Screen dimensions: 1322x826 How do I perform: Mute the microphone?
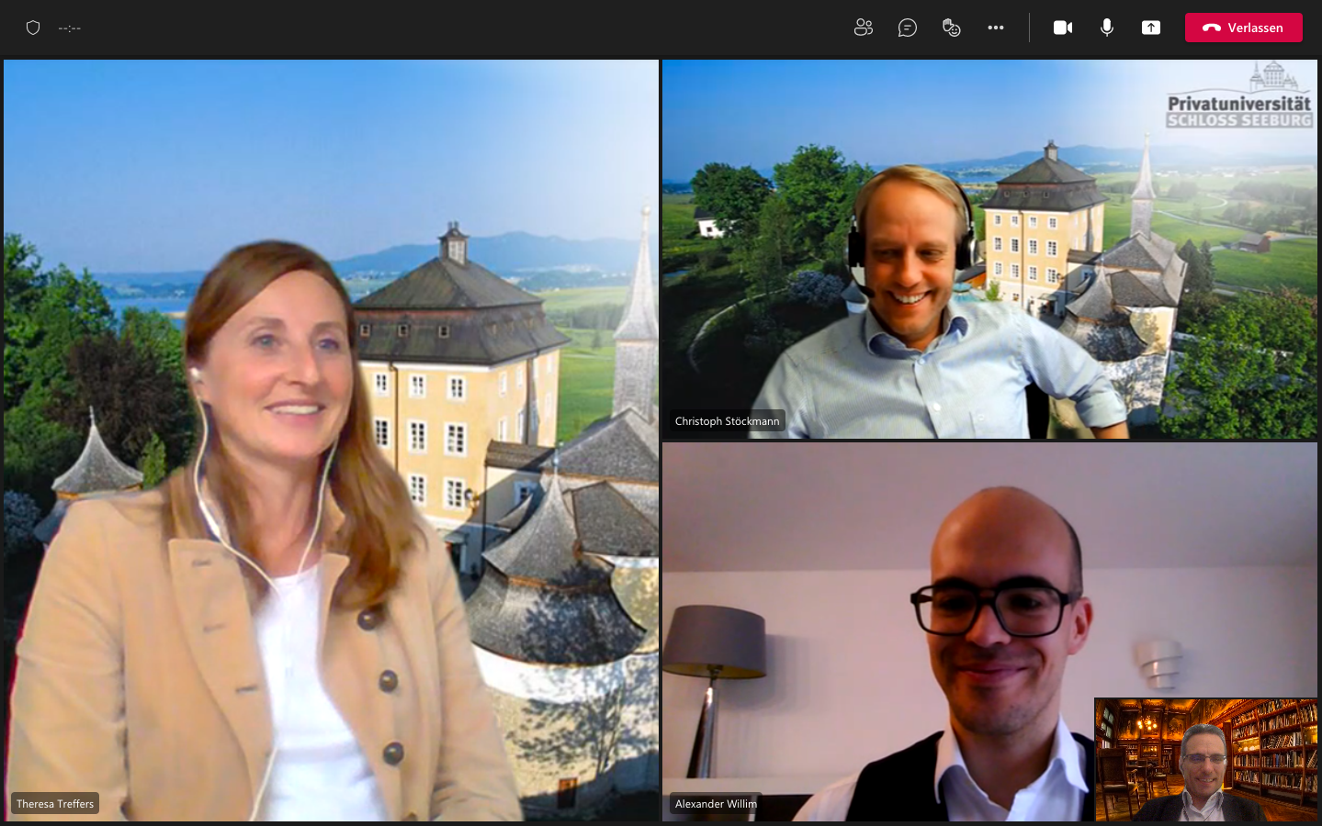click(1106, 28)
